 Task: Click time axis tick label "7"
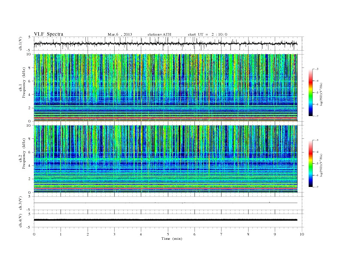click(x=222, y=234)
